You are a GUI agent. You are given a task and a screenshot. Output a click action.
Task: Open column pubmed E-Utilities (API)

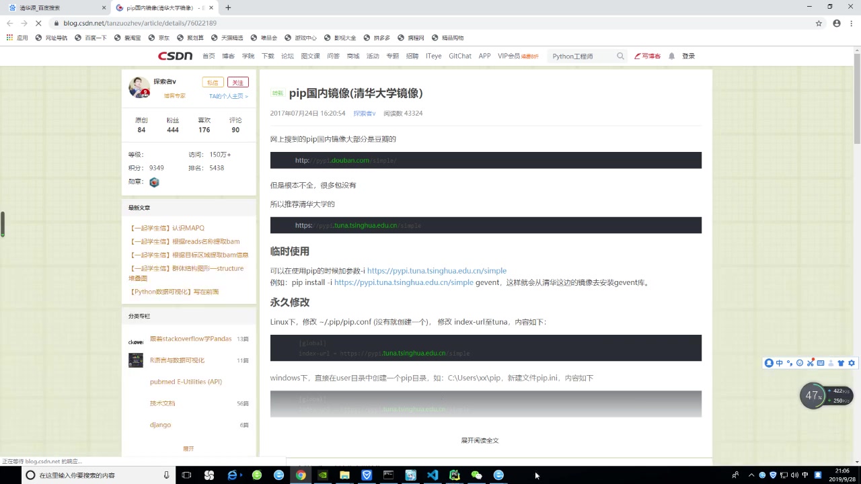click(x=186, y=382)
